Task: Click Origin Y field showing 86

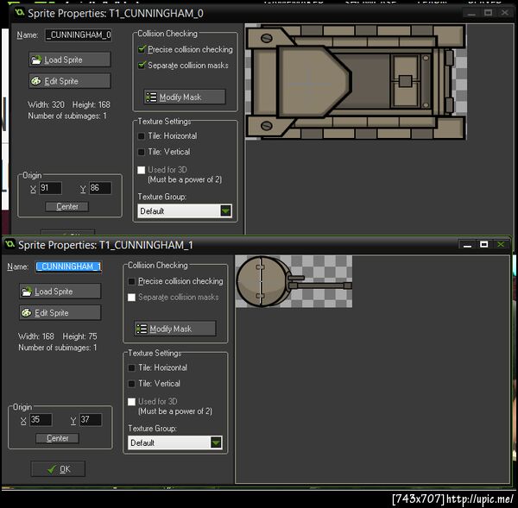Action: tap(100, 188)
